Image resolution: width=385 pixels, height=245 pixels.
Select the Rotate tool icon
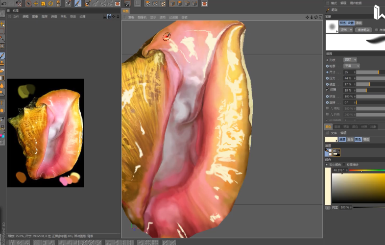[50, 3]
